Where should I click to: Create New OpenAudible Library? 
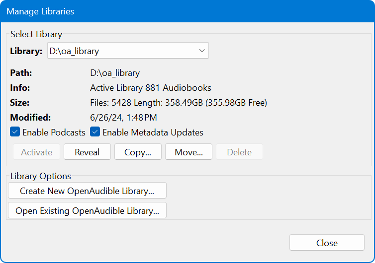(87, 191)
